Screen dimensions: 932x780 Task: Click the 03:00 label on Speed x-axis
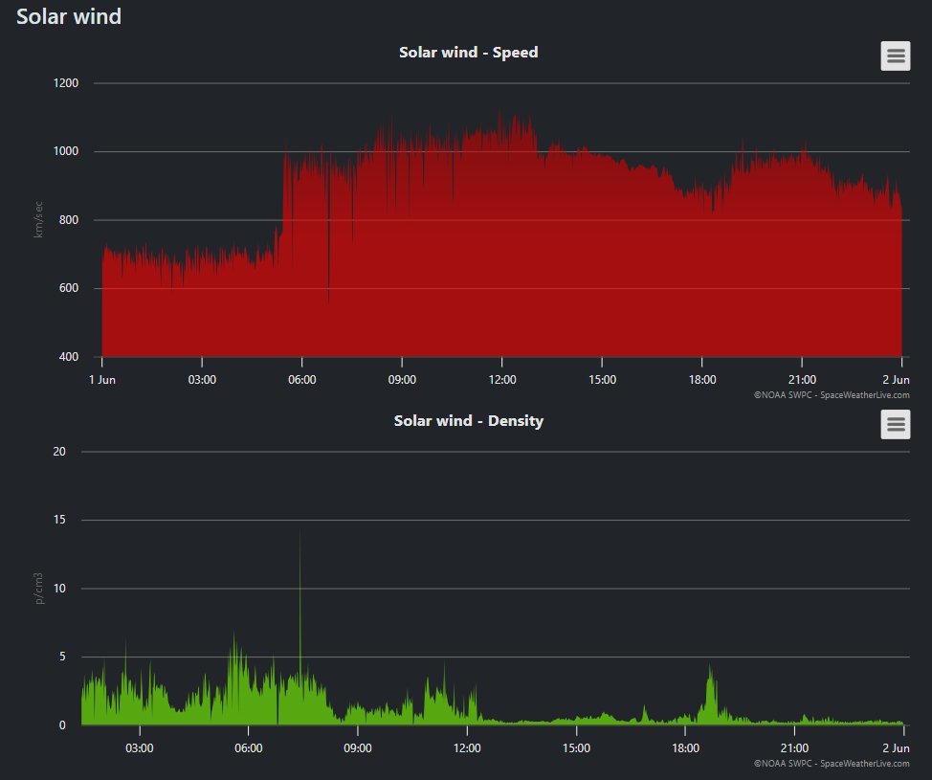(x=202, y=380)
